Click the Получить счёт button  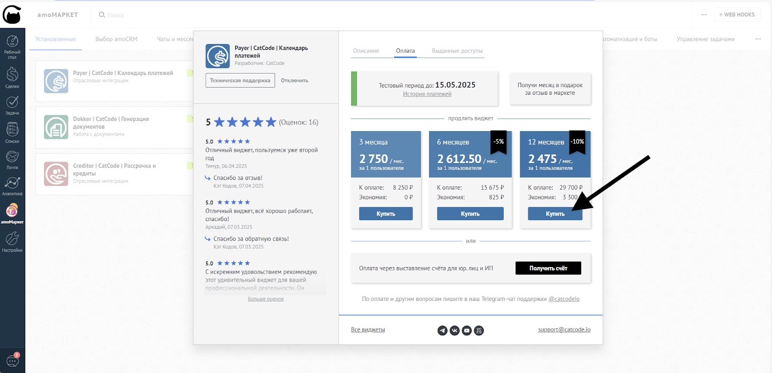[548, 268]
